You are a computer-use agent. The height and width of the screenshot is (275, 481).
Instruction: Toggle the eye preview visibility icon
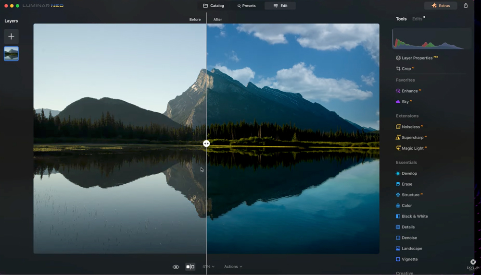[176, 267]
